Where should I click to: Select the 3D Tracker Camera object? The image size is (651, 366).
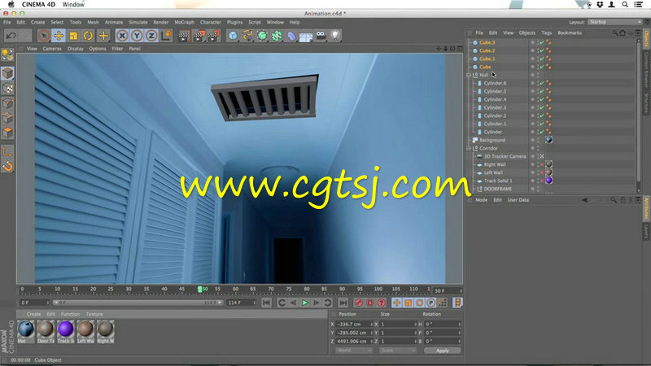point(505,156)
